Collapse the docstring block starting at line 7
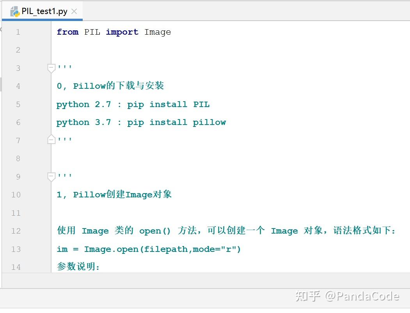 click(x=51, y=139)
